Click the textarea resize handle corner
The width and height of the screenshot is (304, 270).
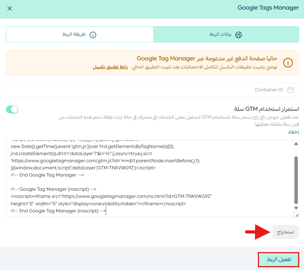pos(297,215)
